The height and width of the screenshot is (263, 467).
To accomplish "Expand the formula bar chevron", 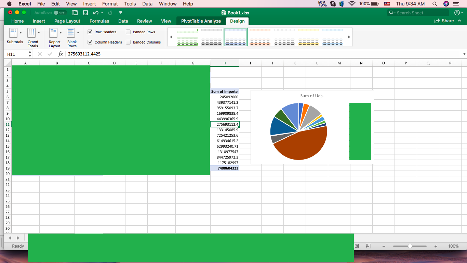I will pyautogui.click(x=464, y=54).
